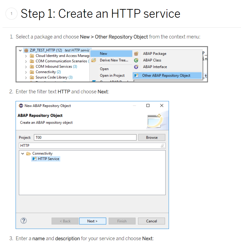
Task: Choose New from the context menu
Action: [x=103, y=53]
